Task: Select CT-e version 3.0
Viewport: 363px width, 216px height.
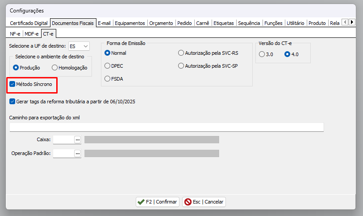Action: tap(262, 54)
